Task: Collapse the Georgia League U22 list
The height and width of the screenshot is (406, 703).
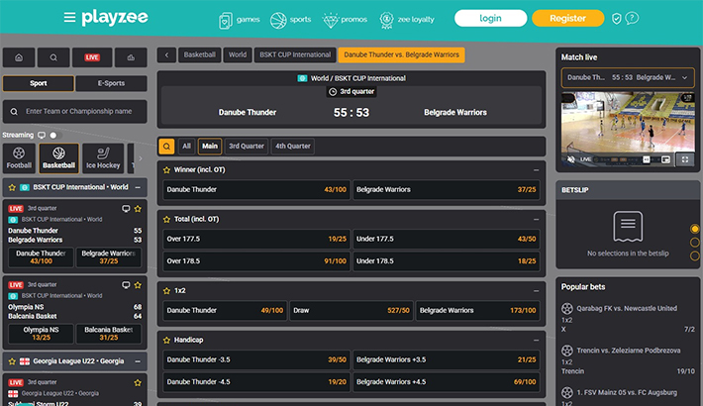Action: (x=138, y=361)
